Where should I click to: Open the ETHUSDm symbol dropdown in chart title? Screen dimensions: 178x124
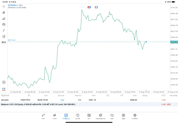coord(13,5)
